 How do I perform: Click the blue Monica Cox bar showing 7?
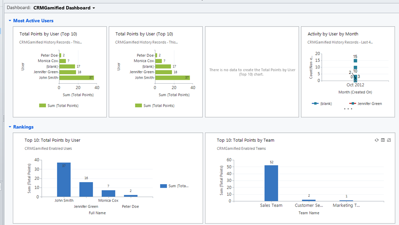pos(108,193)
